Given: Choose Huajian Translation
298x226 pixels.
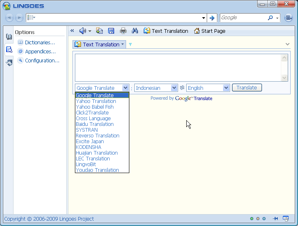Looking at the screenshot, I should [x=102, y=153].
